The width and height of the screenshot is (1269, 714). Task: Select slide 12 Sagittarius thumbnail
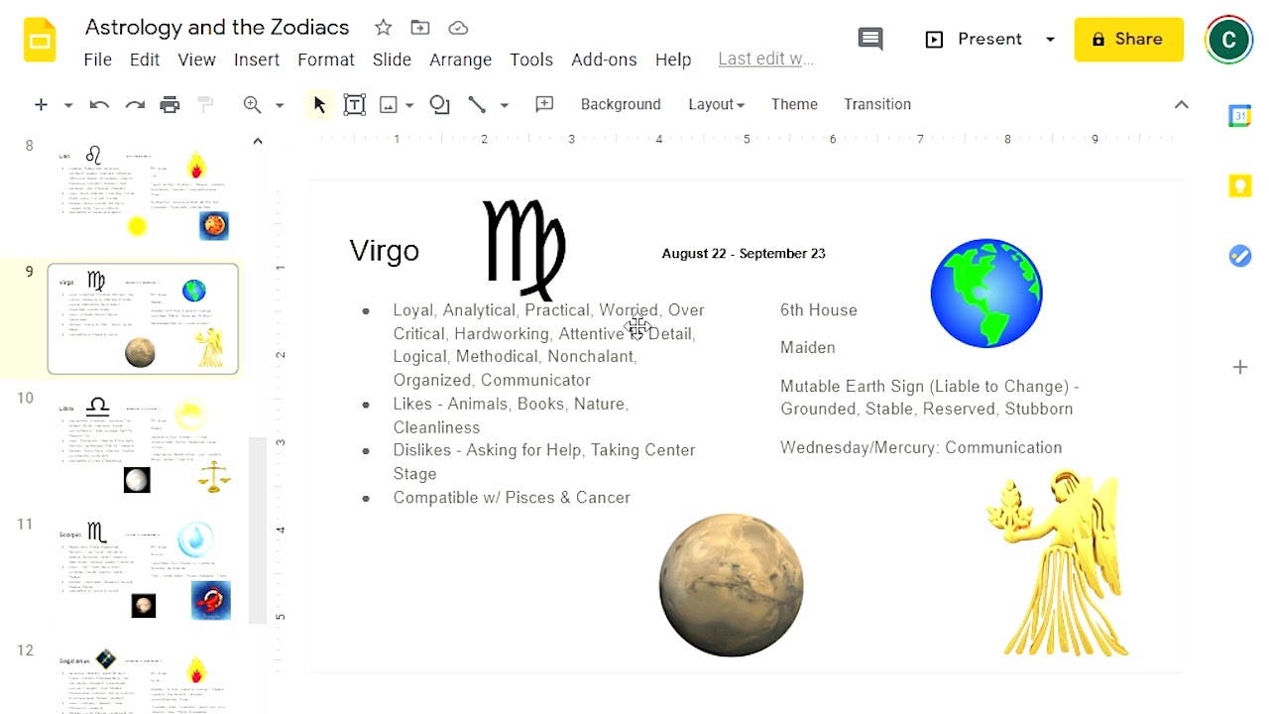click(144, 679)
